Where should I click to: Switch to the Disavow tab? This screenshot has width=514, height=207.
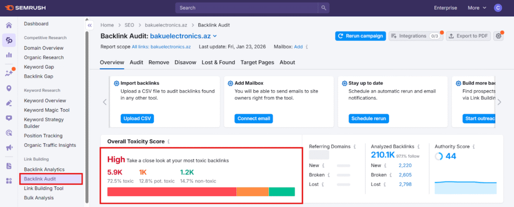[185, 62]
